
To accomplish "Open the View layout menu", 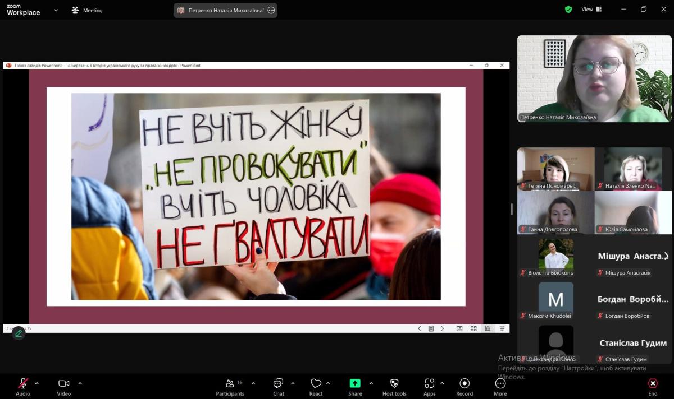I will pyautogui.click(x=591, y=10).
